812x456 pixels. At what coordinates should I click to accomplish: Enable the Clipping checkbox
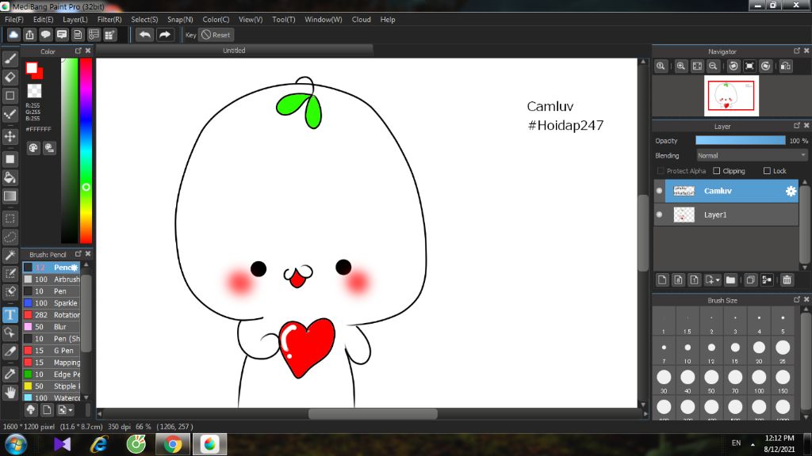click(x=716, y=171)
